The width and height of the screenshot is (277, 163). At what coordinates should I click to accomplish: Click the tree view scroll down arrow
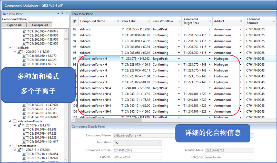[66, 160]
